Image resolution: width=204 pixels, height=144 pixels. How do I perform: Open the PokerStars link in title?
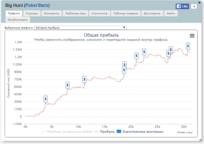coord(37,5)
